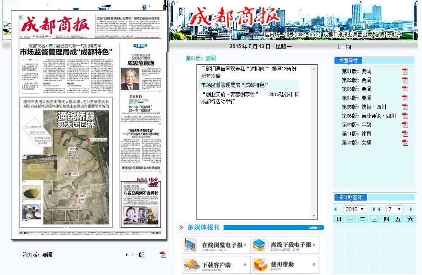Click the 使用帮助 help icon
The image size is (422, 275).
tap(260, 265)
